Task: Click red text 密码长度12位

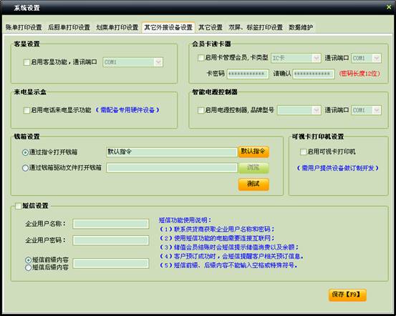Action: (359, 74)
